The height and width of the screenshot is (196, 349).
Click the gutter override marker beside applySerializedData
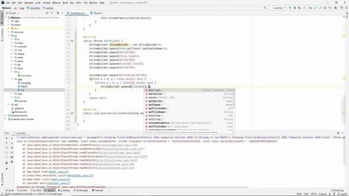72,113
